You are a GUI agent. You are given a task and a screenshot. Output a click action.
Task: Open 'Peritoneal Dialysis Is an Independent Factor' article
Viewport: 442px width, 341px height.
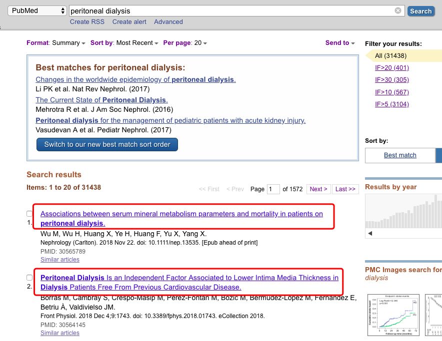point(189,283)
